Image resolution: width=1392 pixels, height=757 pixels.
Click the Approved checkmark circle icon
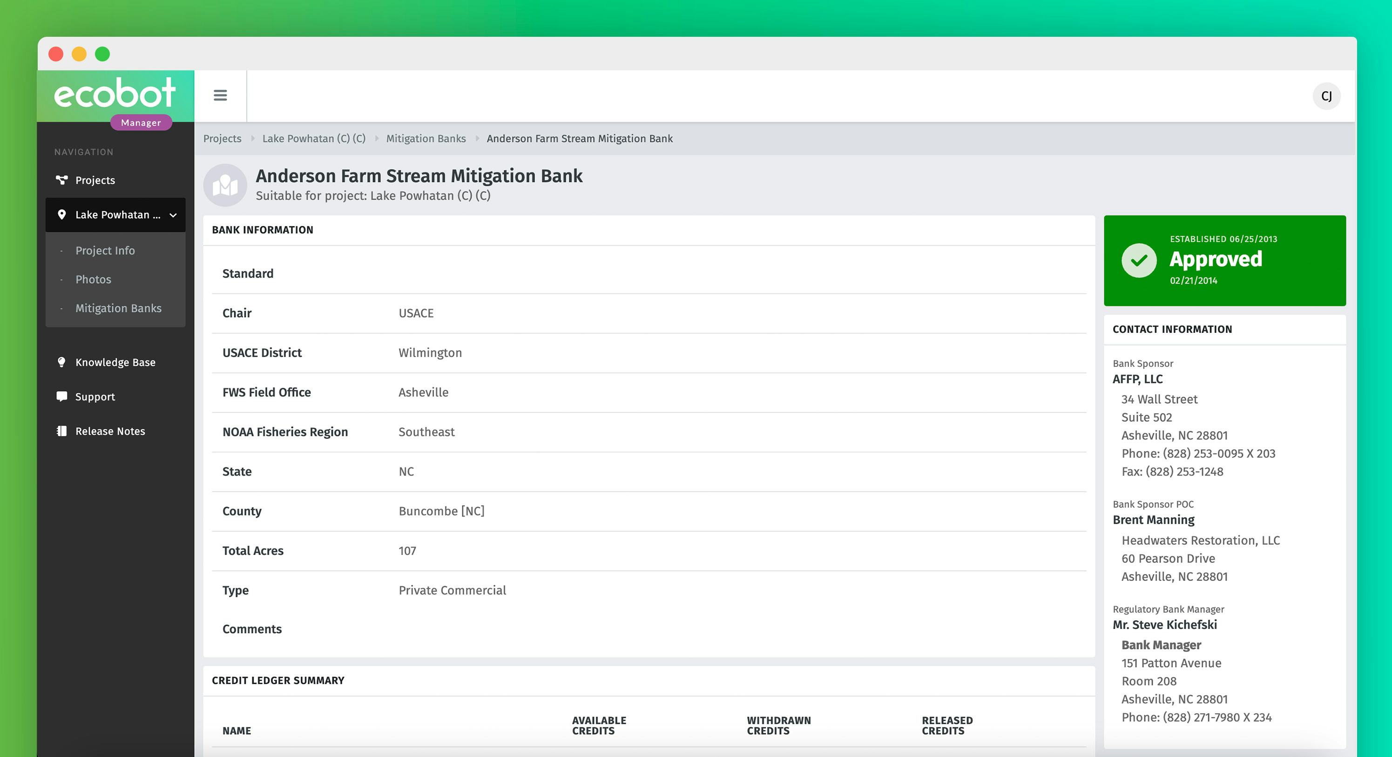1139,260
